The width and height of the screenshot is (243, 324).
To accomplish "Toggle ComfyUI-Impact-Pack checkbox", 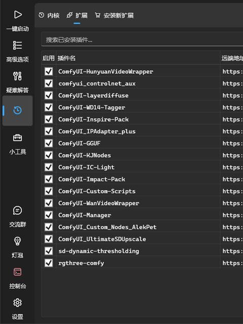I will pyautogui.click(x=49, y=179).
